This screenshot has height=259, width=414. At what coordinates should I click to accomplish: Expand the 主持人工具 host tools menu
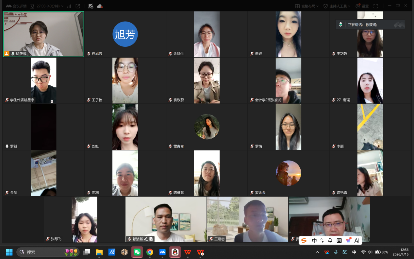point(337,6)
